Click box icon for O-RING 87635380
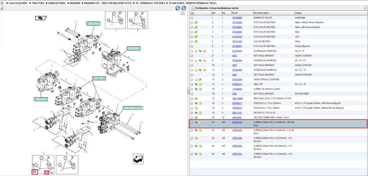Viewport: 368px width, 176px height. (196, 138)
